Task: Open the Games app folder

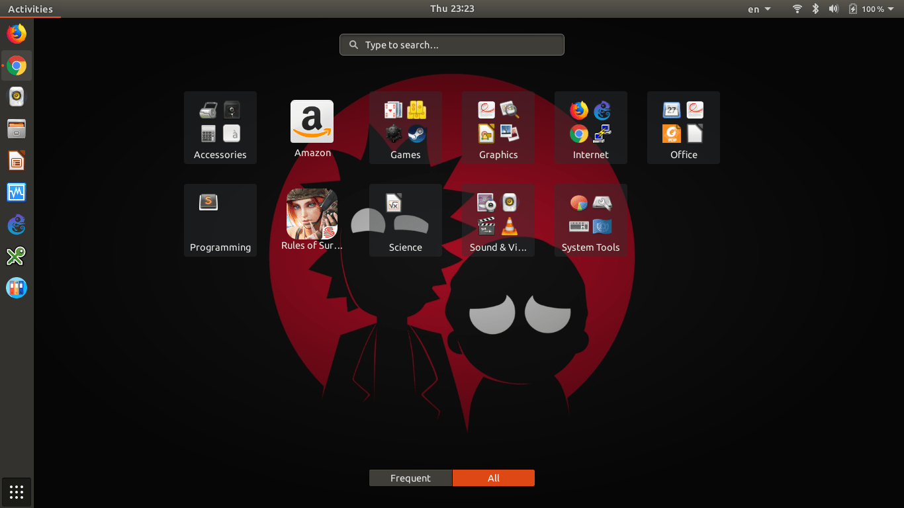Action: click(x=406, y=128)
